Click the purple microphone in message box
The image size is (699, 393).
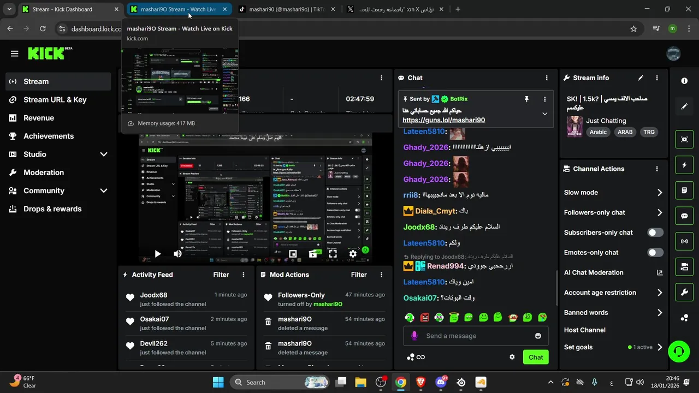point(414,336)
